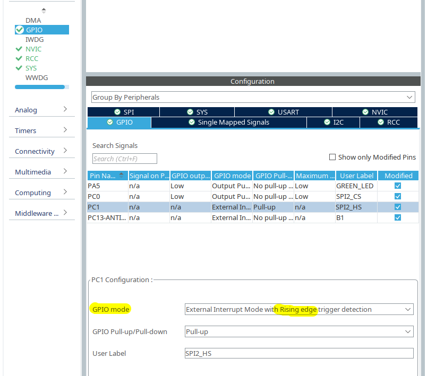Sort by the GPIO mode column header
The height and width of the screenshot is (376, 427).
pos(232,176)
